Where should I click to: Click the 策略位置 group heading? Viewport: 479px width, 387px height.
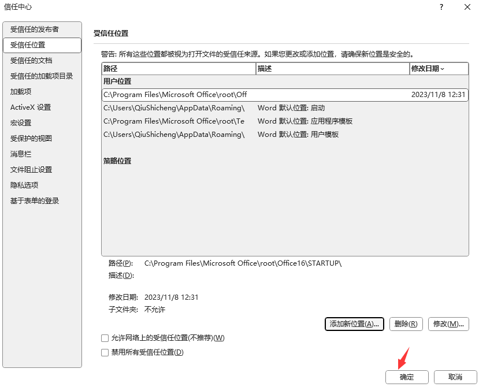point(117,161)
